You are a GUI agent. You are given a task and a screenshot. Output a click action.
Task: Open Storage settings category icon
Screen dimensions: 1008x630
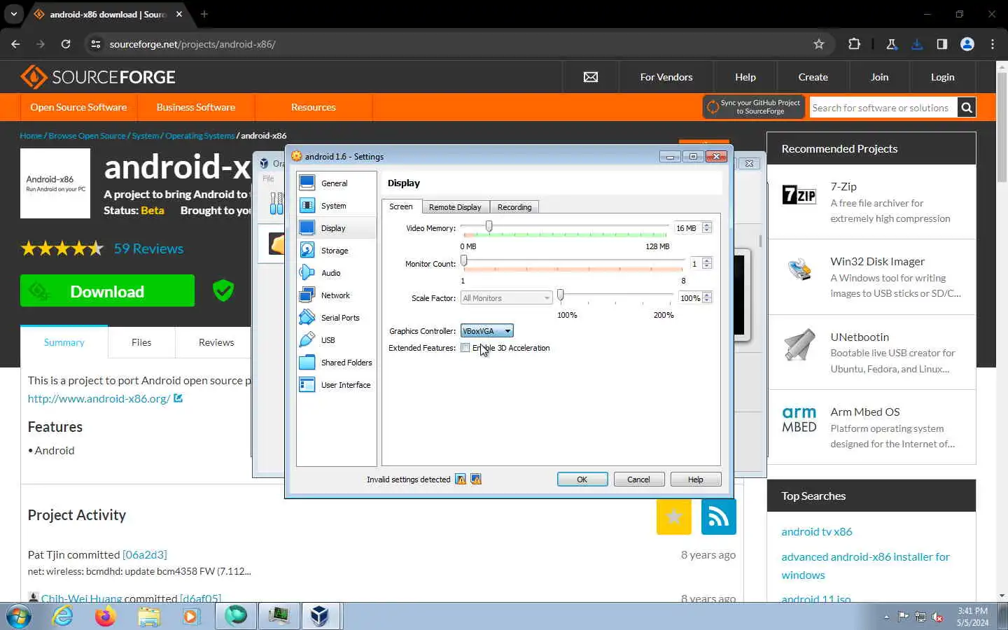click(307, 250)
